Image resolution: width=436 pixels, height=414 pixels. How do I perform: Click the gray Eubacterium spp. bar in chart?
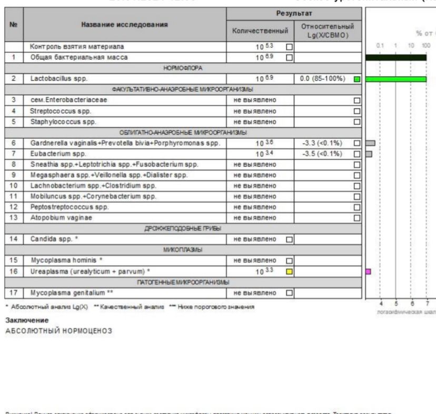pos(369,154)
